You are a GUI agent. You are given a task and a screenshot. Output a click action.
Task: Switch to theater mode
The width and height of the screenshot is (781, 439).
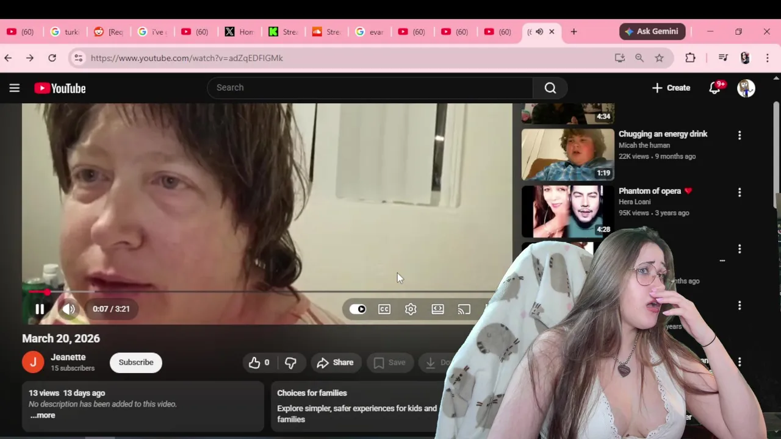click(x=437, y=309)
